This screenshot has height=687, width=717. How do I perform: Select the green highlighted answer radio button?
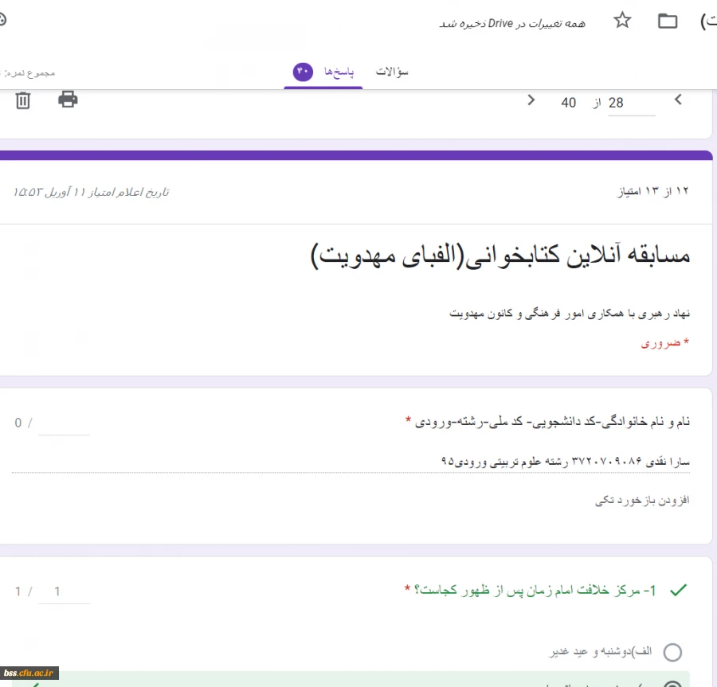[673, 683]
